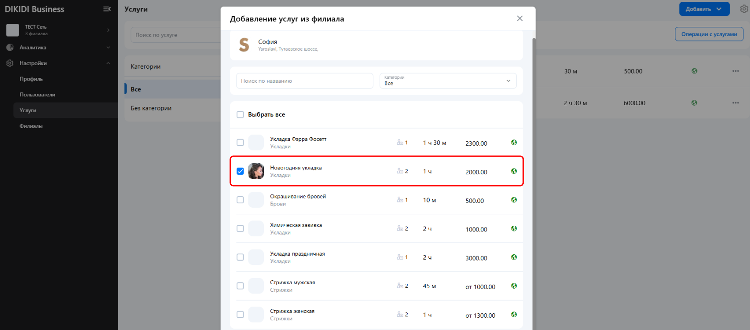Open the three-dot menu for the 500.00 service
The width and height of the screenshot is (750, 330).
pyautogui.click(x=735, y=71)
